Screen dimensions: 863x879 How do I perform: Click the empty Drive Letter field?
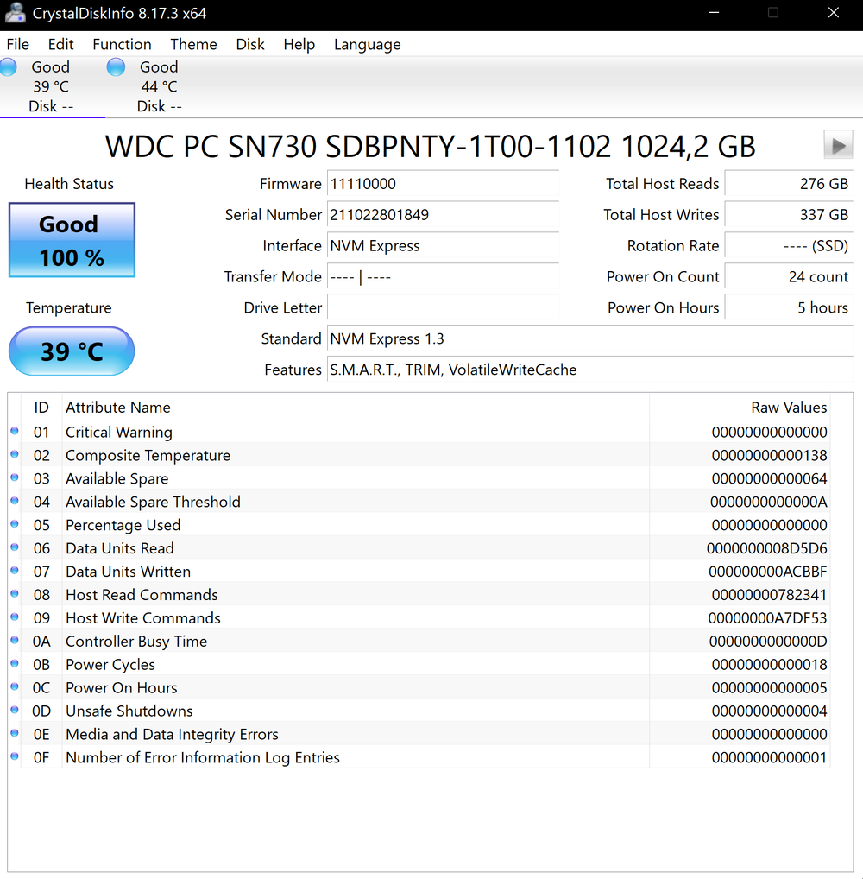coord(443,307)
